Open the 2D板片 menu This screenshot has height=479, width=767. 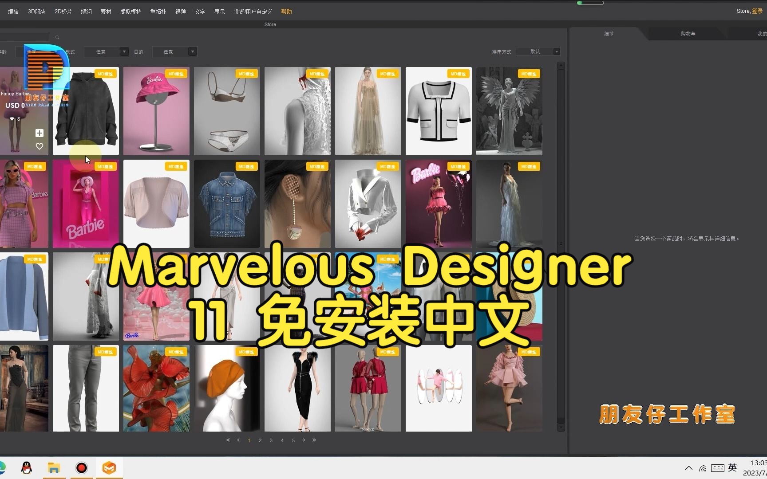pyautogui.click(x=63, y=12)
